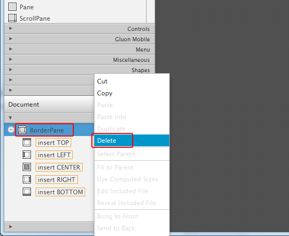The image size is (289, 236).
Task: Choose Copy from the context menu
Action: point(132,93)
